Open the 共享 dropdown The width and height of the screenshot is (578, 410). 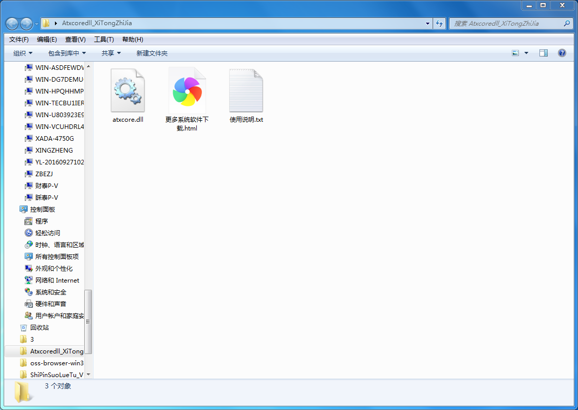point(111,53)
